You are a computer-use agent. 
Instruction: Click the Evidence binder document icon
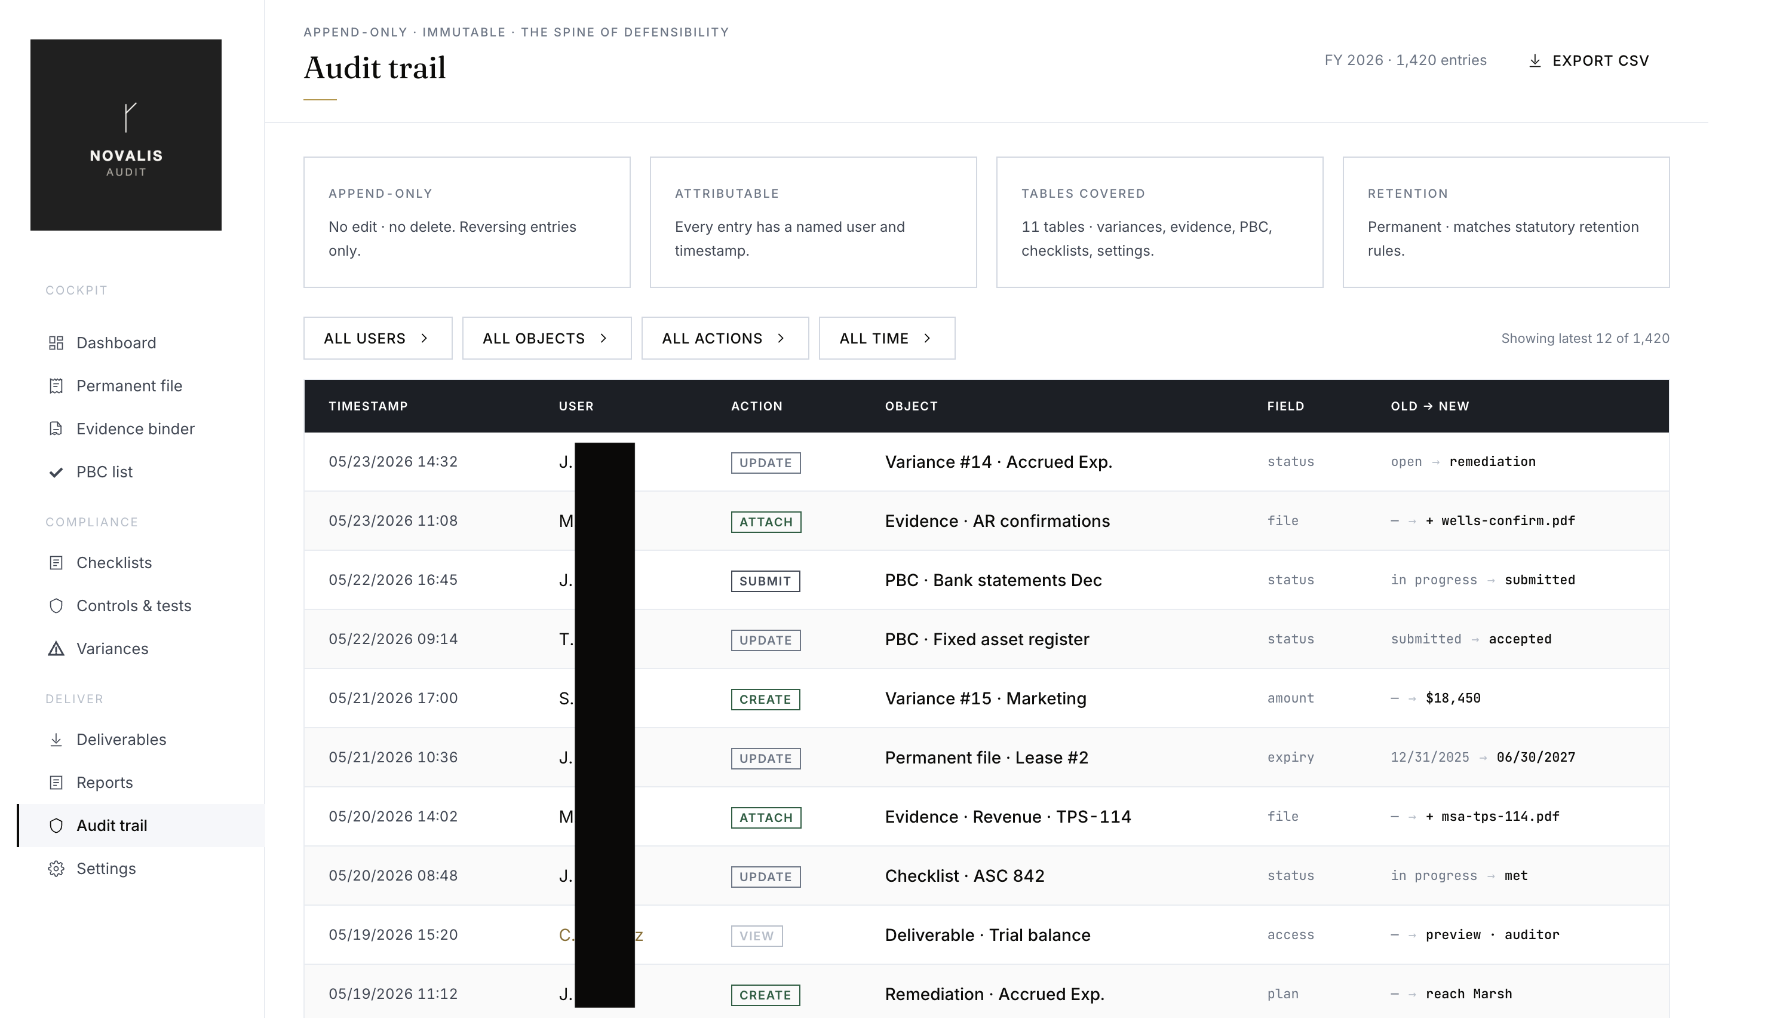pos(56,428)
